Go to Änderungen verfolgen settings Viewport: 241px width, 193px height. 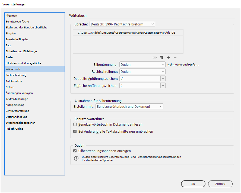coord(34,93)
